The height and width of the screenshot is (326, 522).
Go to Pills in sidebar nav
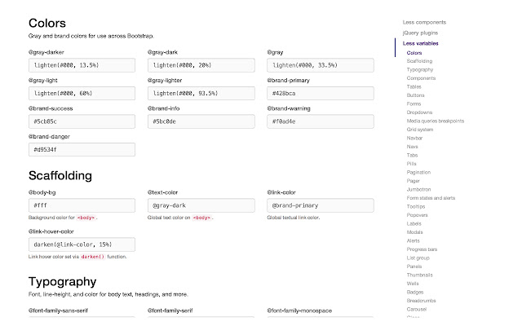point(411,164)
